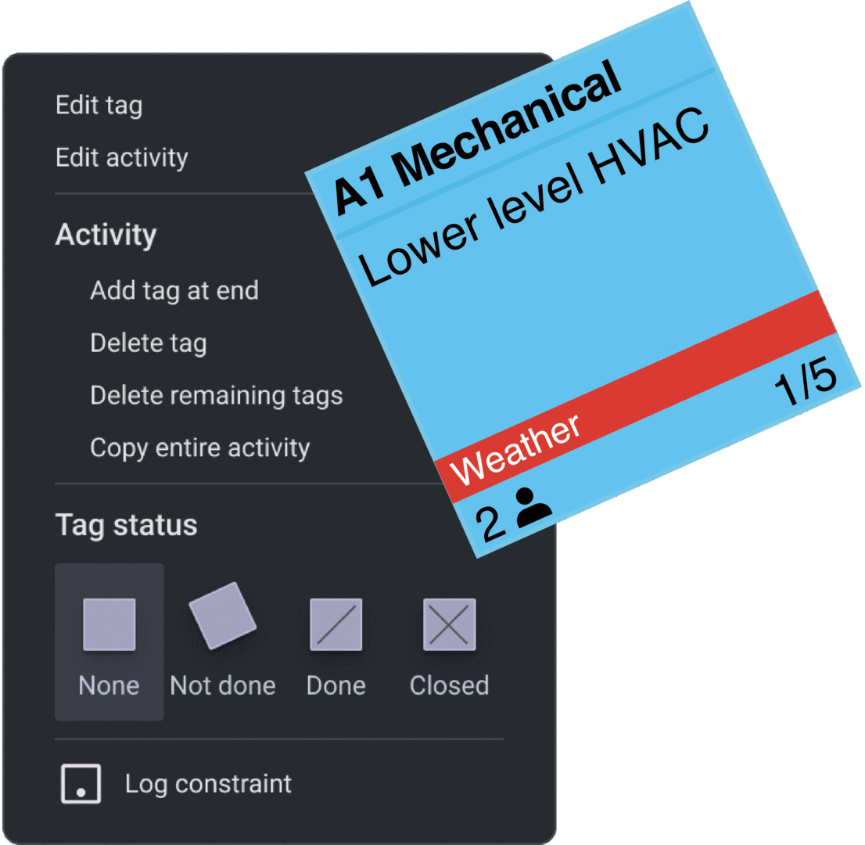
Task: Click the Log constraint dot-square icon
Action: 81,784
